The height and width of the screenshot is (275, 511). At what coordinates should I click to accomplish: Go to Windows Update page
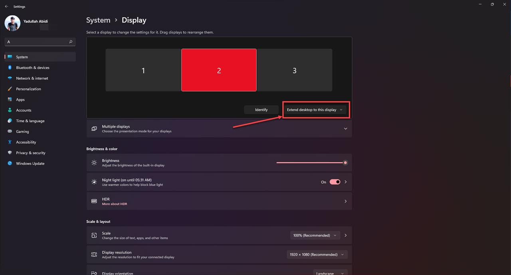pos(40,163)
